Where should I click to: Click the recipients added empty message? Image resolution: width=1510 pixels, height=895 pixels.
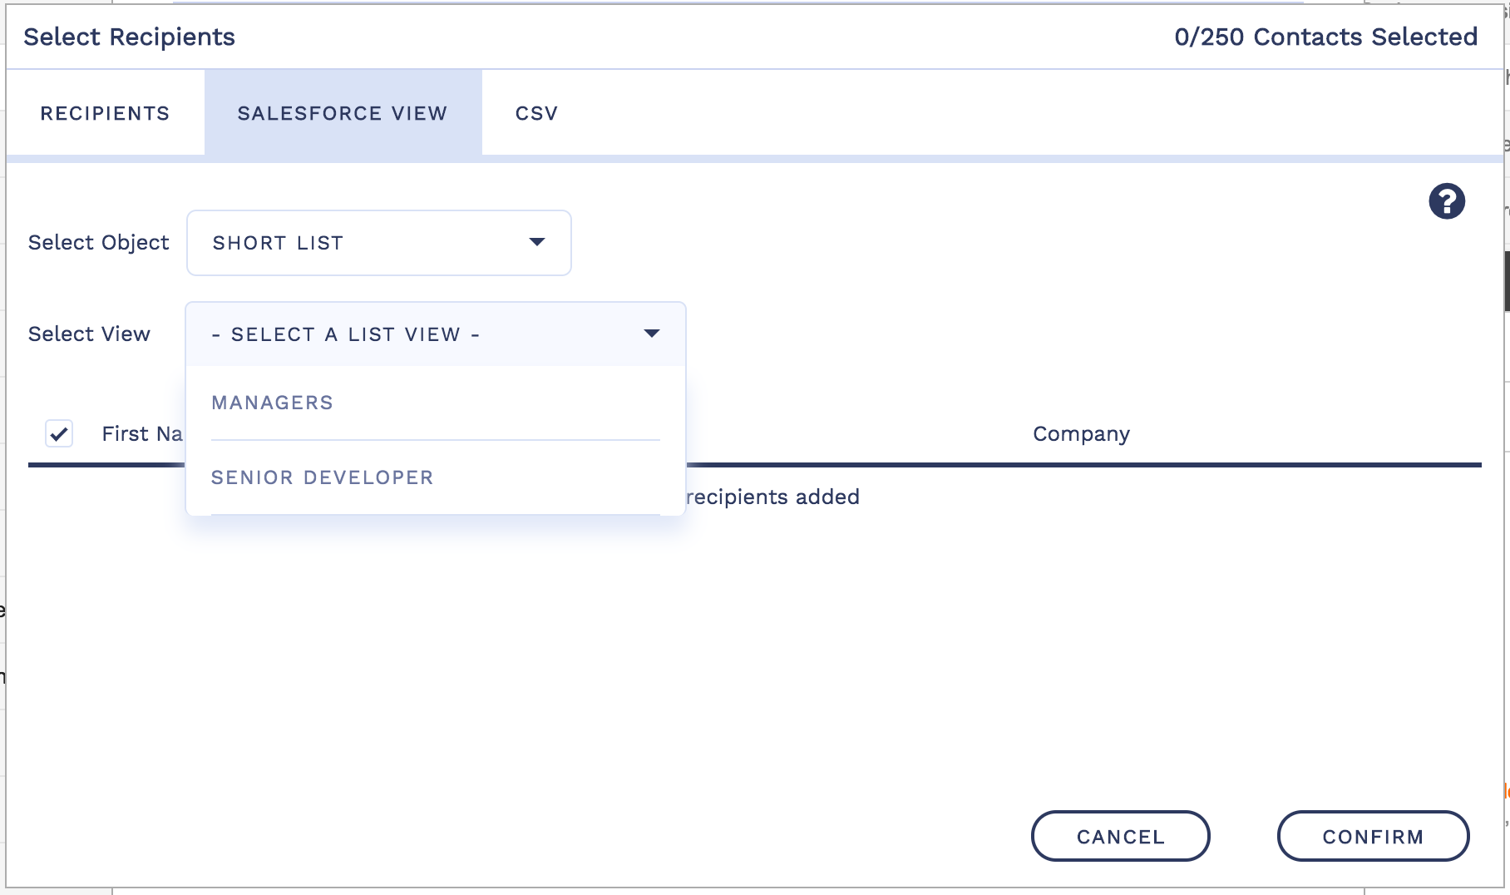772,497
